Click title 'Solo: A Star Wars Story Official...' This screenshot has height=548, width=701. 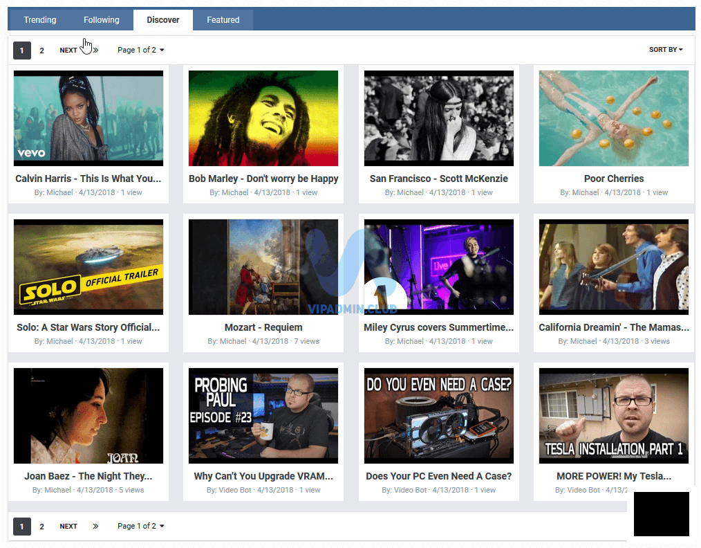point(88,327)
